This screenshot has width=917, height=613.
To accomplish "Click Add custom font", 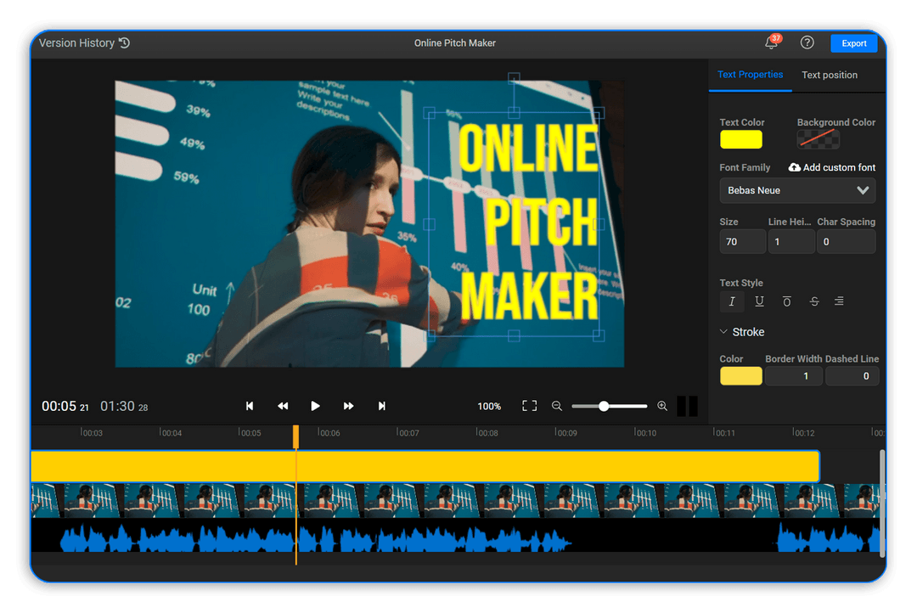I will 832,167.
